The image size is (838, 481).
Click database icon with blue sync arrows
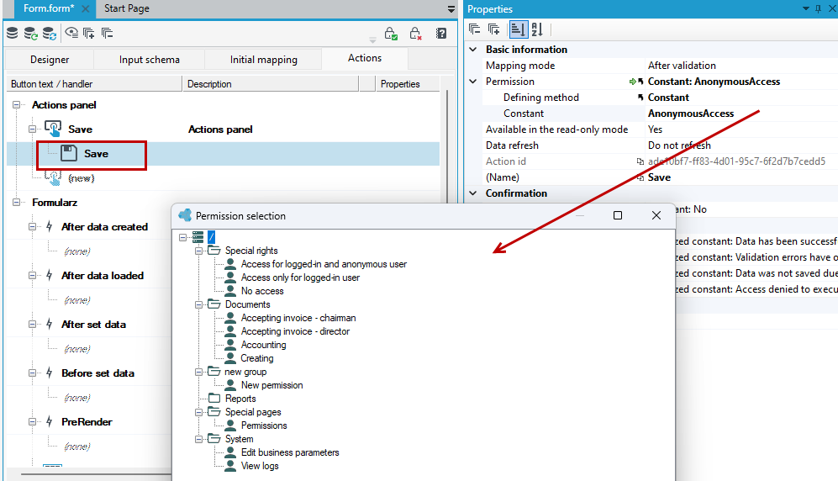49,33
